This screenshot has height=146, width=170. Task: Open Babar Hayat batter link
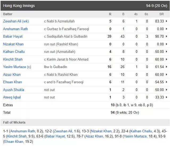coord(13,36)
